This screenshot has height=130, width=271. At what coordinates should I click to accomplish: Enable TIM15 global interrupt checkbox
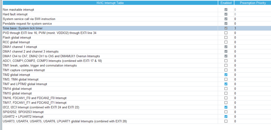(226, 93)
